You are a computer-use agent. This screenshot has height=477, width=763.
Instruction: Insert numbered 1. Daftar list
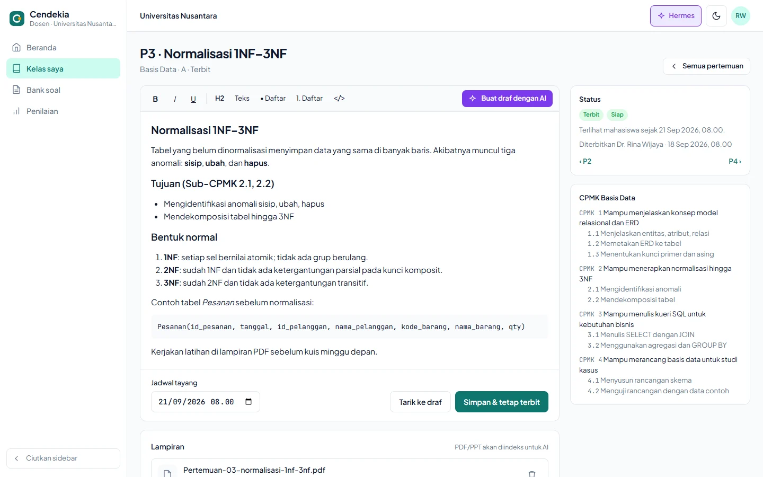click(309, 99)
